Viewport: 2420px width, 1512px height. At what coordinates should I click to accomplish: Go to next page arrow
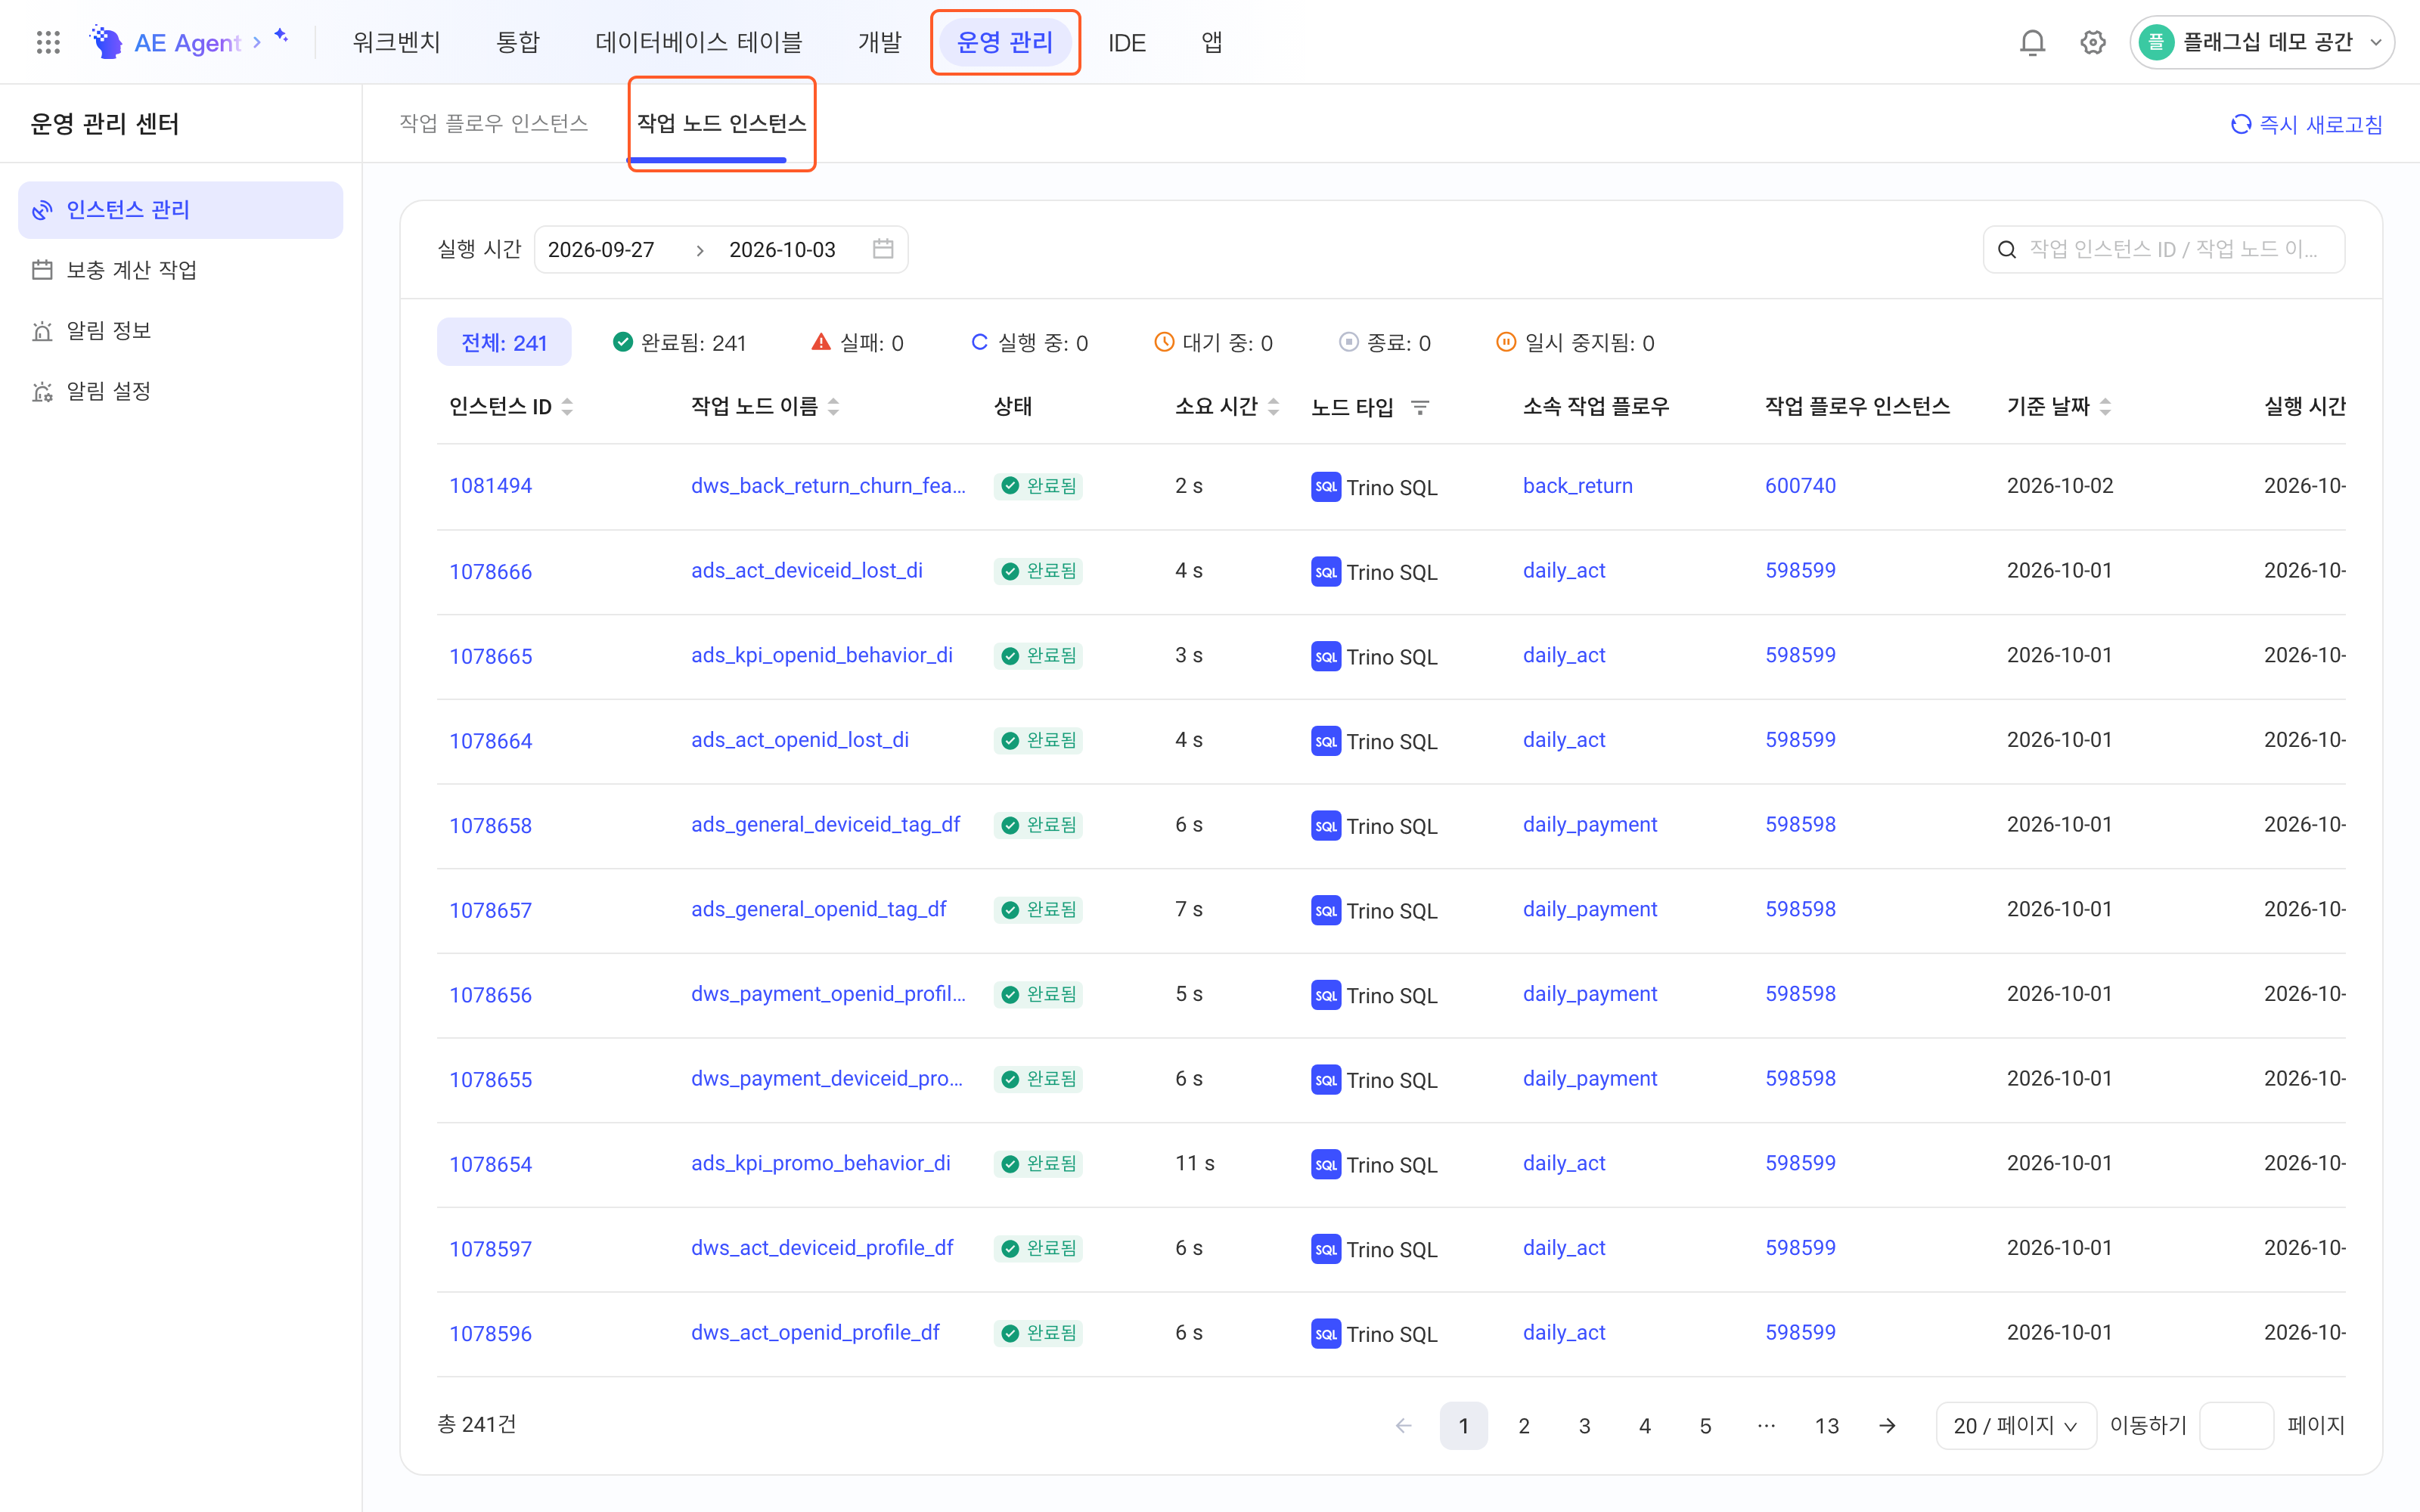(1887, 1425)
